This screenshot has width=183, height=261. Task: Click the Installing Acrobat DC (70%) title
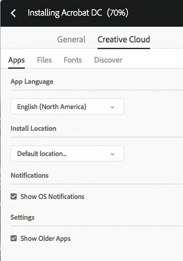pyautogui.click(x=78, y=13)
